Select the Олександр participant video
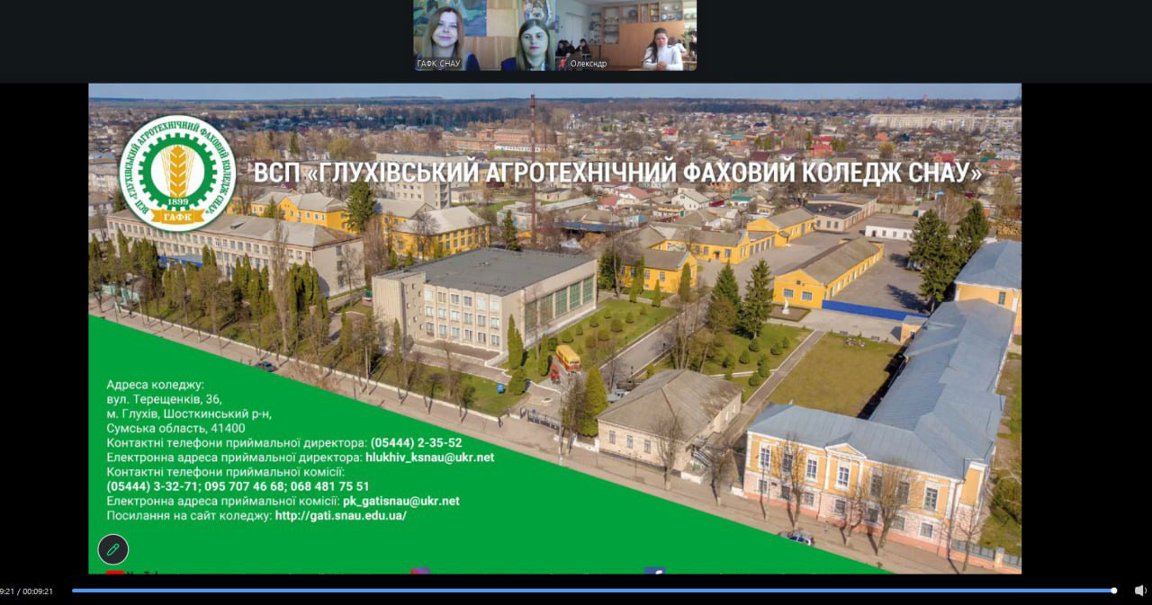Viewport: 1152px width, 605px height. coord(626,35)
